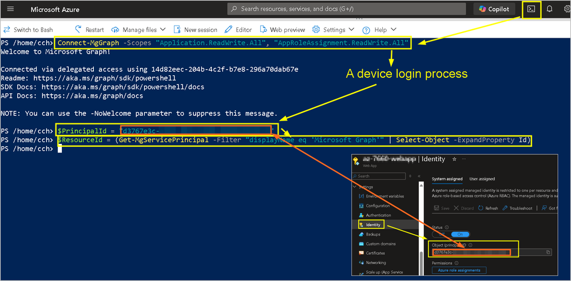This screenshot has width=571, height=281.
Task: Open Scale up (App Service) in sidebar
Action: 380,272
